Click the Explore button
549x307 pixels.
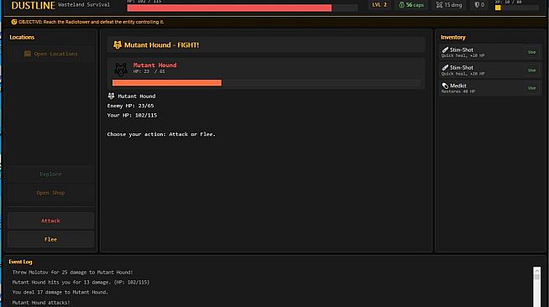coord(50,174)
